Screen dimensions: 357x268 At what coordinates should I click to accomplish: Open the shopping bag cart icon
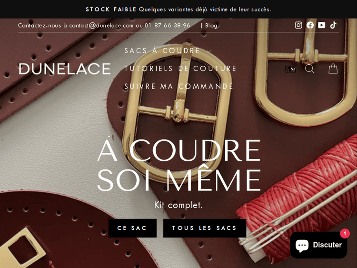point(333,69)
